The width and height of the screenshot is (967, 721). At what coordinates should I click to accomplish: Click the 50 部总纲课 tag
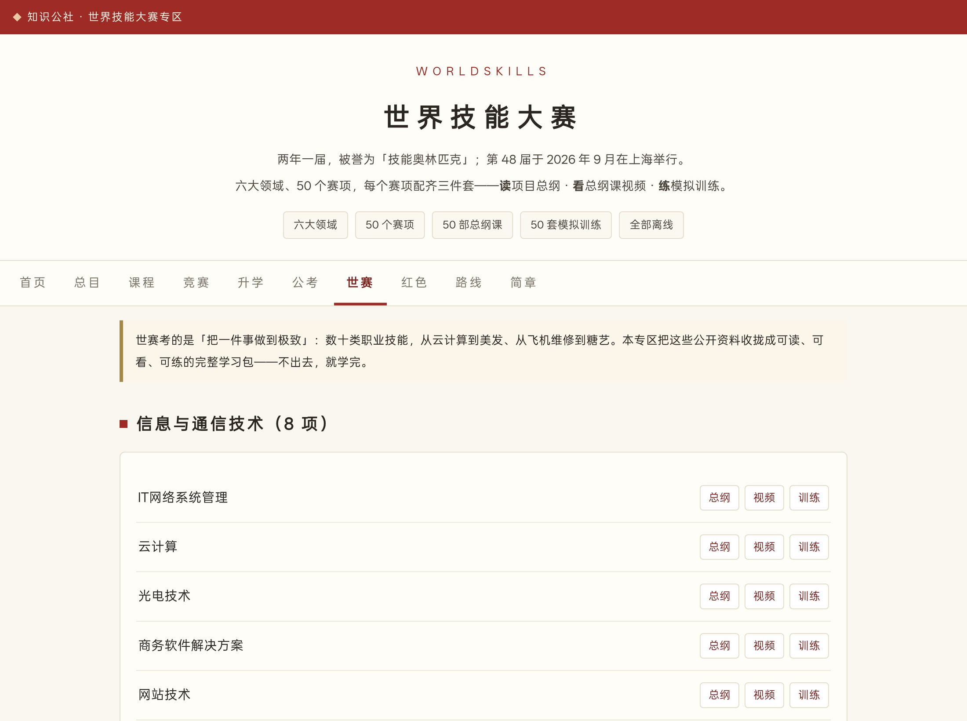[473, 225]
